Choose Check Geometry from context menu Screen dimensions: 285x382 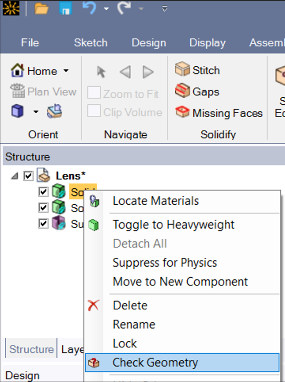(x=182, y=362)
